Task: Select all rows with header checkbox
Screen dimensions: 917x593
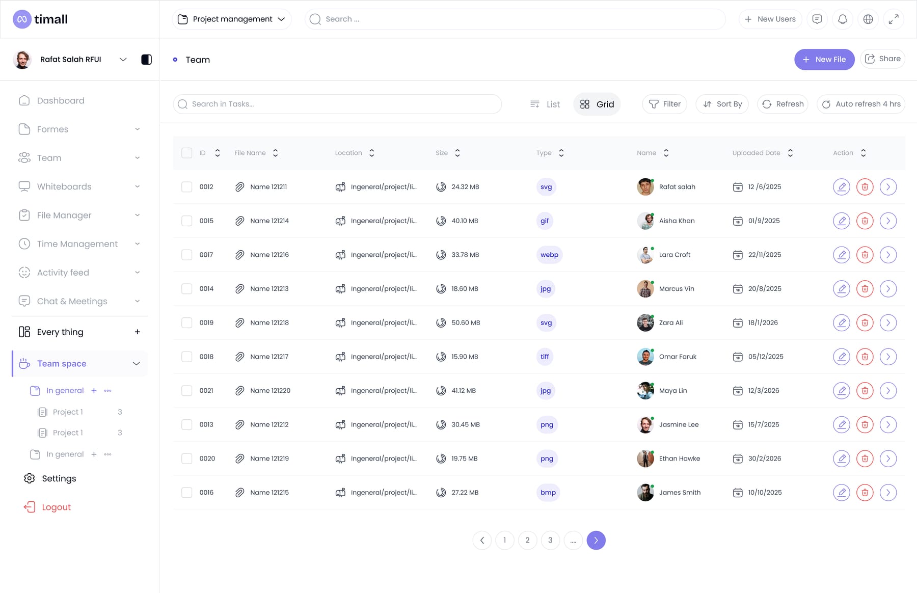Action: click(x=187, y=153)
